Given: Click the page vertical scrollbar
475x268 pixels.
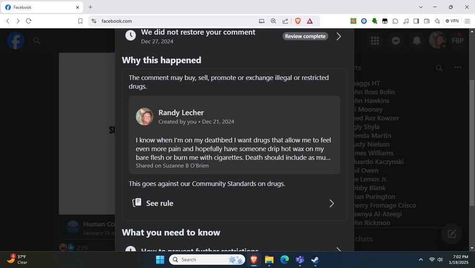Looking at the screenshot, I should 472,143.
